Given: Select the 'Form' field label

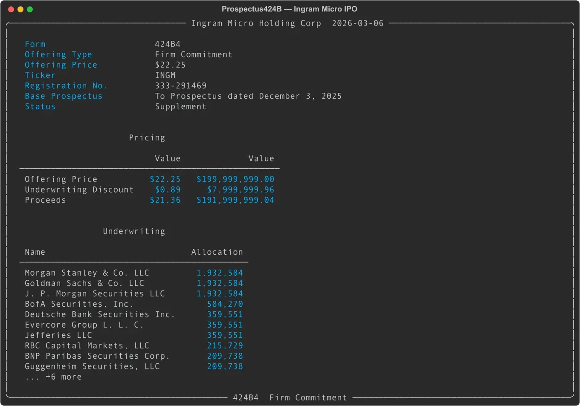Looking at the screenshot, I should pos(35,44).
